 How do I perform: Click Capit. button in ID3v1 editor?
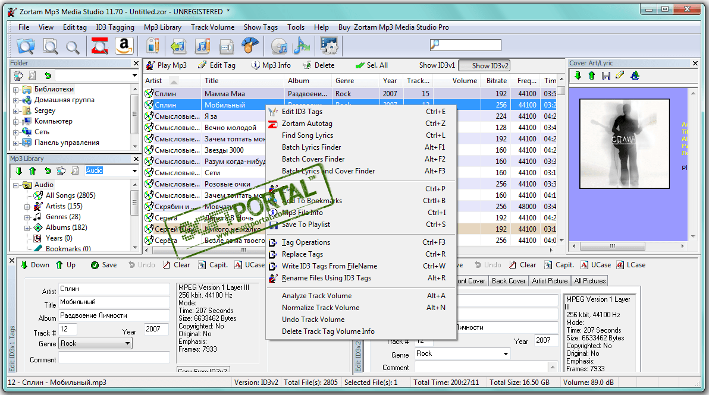pyautogui.click(x=212, y=265)
